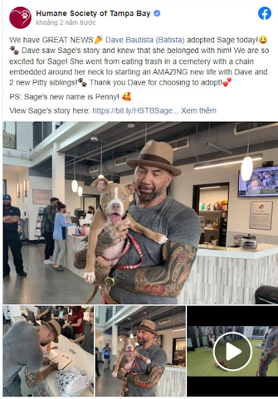Click the blue verified badge
The width and height of the screenshot is (278, 399).
click(157, 13)
